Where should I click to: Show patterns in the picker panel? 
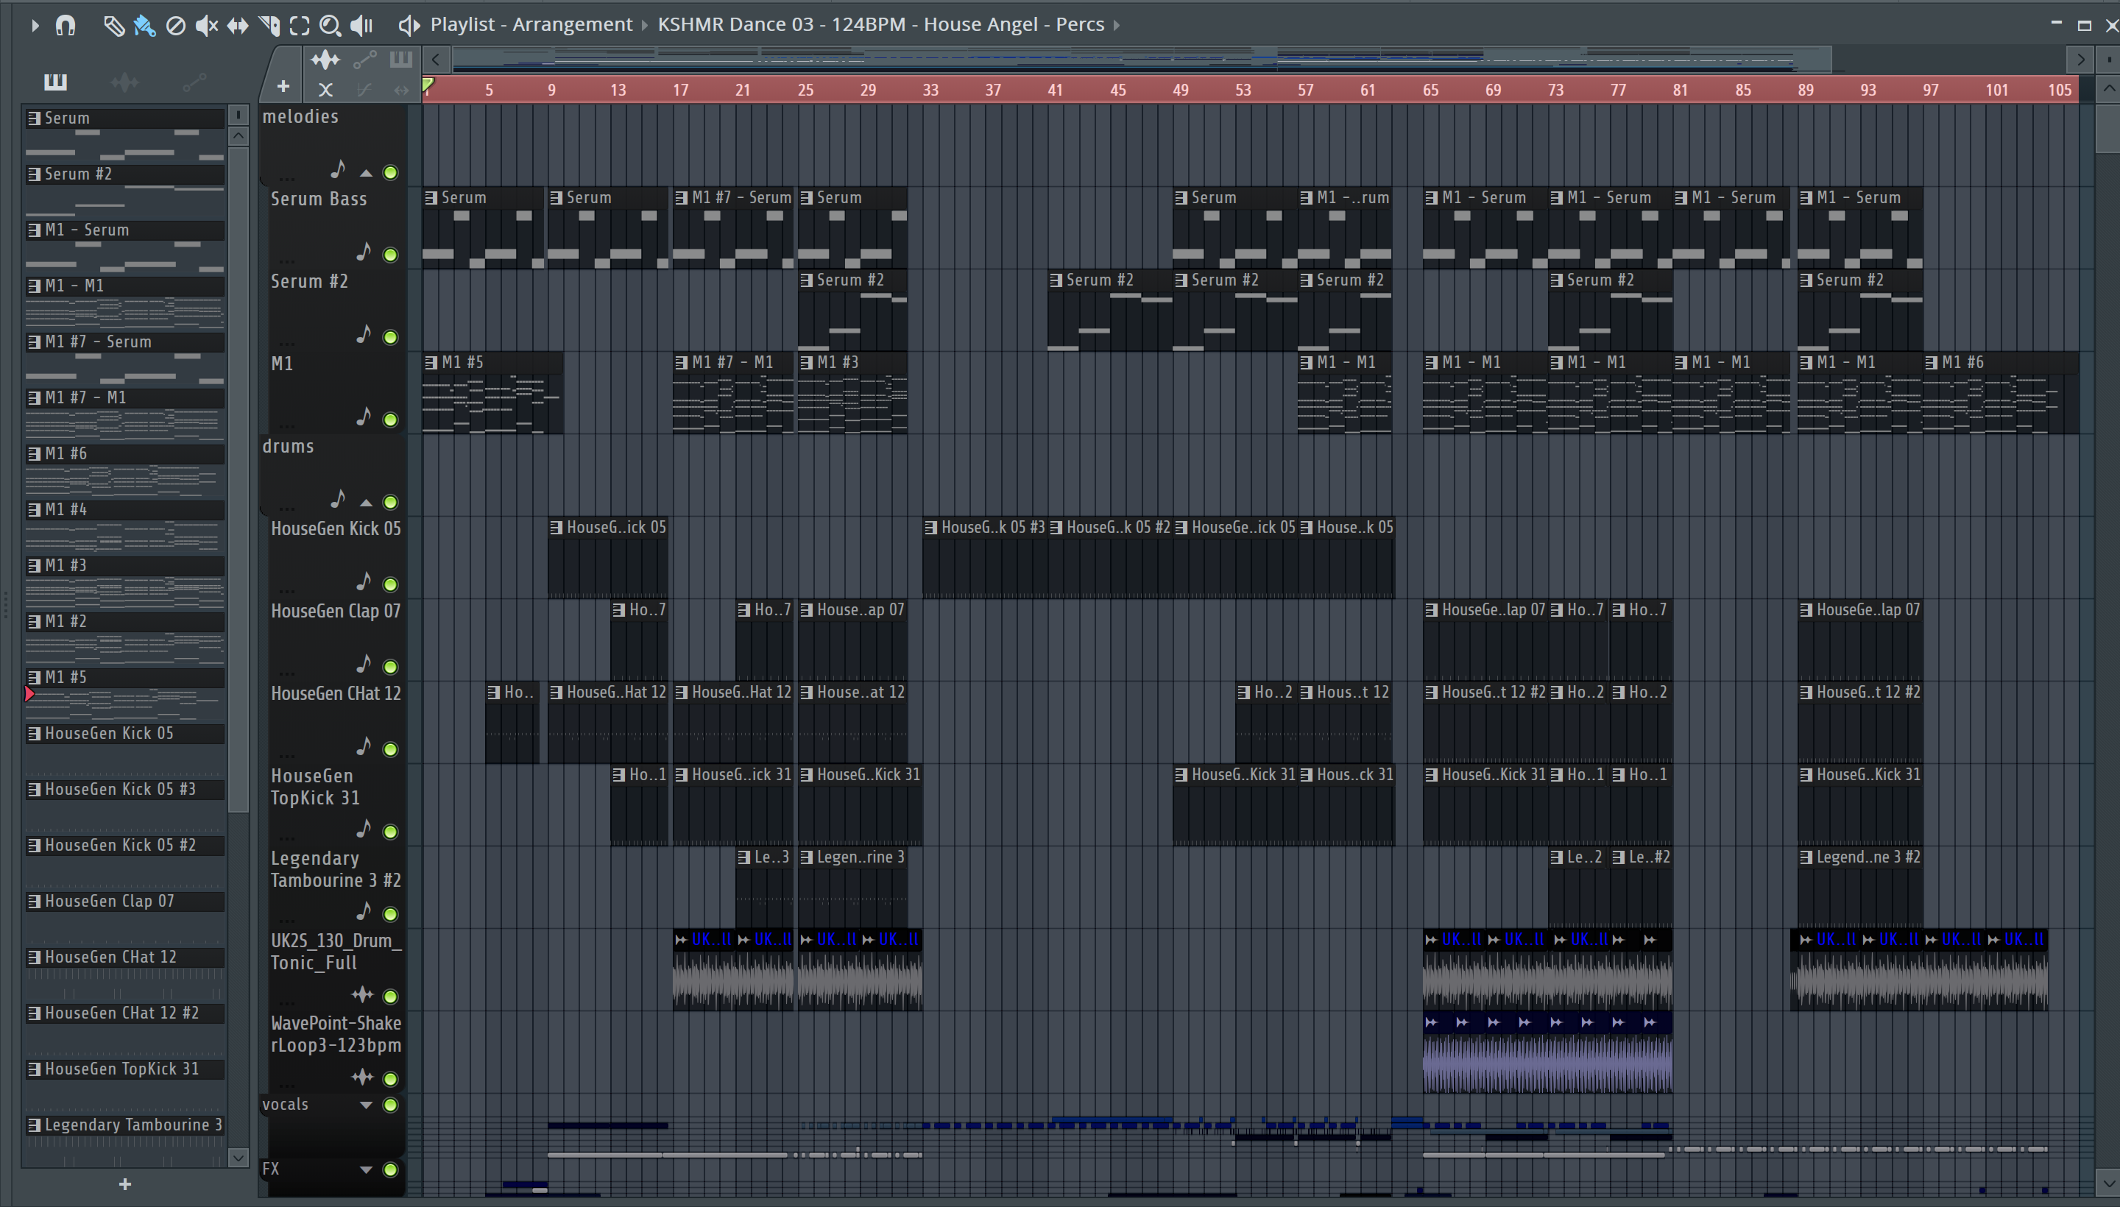(x=54, y=81)
